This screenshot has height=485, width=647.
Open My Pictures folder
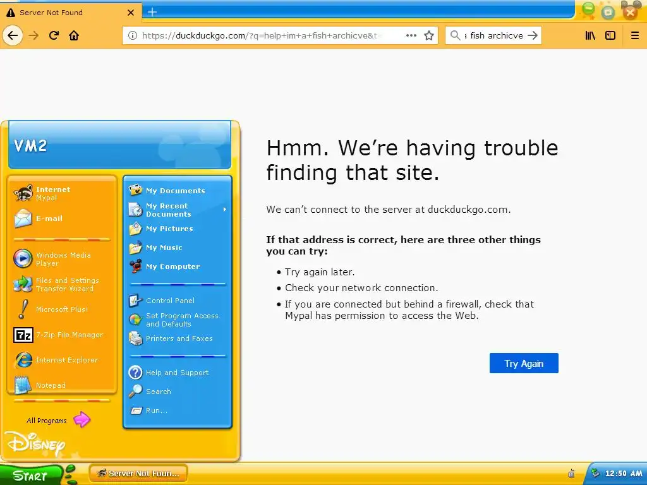(x=178, y=229)
